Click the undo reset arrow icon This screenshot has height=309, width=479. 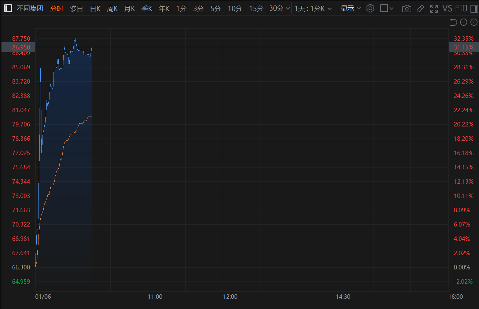pos(453,22)
